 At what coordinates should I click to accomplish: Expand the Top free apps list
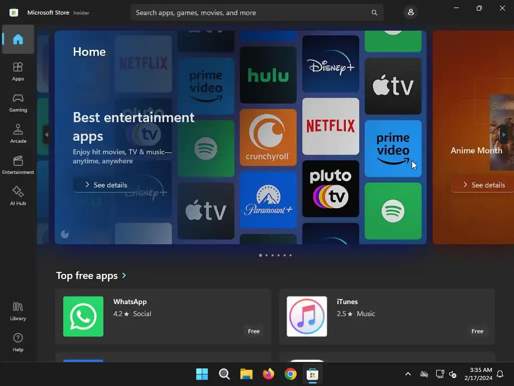click(x=124, y=275)
